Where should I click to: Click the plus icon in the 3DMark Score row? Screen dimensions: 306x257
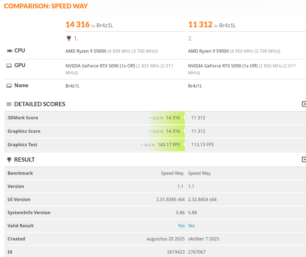tap(185, 118)
